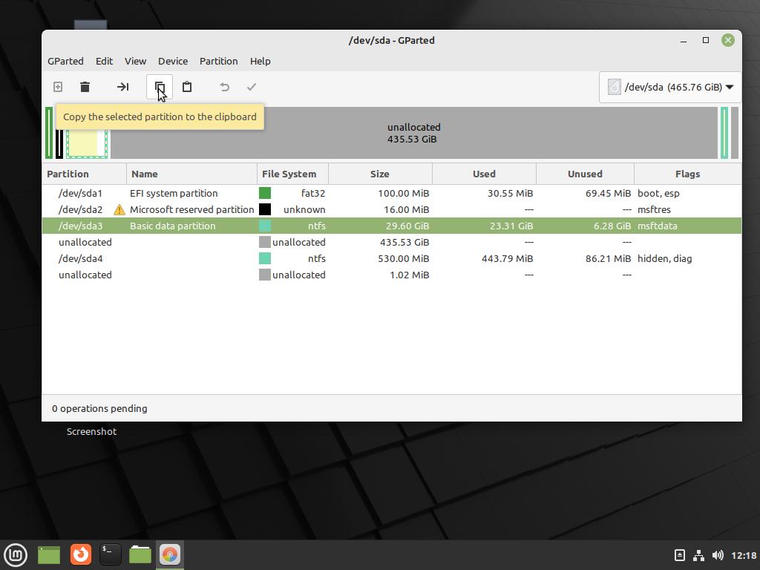
Task: Open the Partition menu
Action: tap(218, 61)
